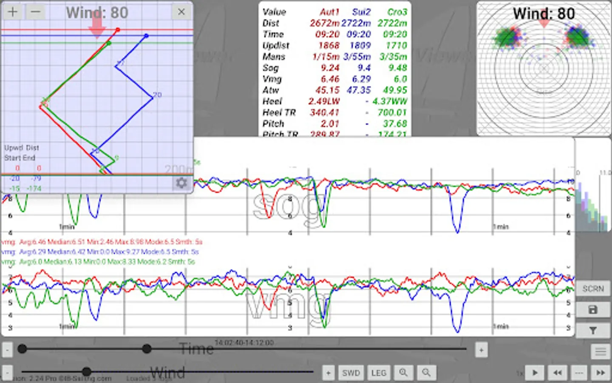The image size is (612, 383).
Task: Click the Wind slider handle
Action: click(87, 372)
